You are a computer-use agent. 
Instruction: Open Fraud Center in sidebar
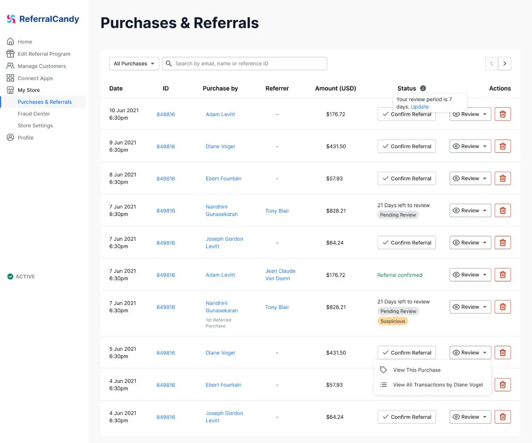point(34,114)
